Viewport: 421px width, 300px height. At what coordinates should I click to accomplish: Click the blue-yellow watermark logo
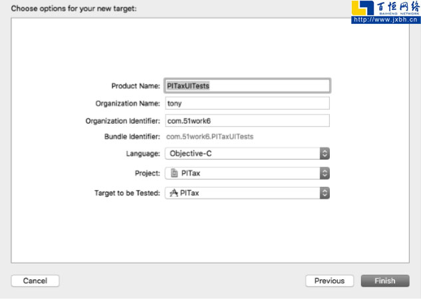pos(363,9)
